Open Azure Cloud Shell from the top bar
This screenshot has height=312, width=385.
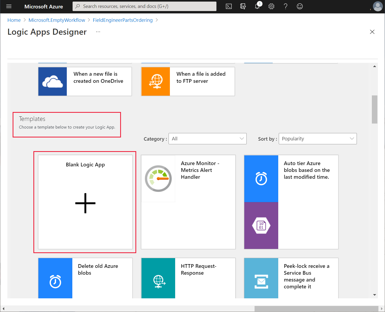(229, 7)
